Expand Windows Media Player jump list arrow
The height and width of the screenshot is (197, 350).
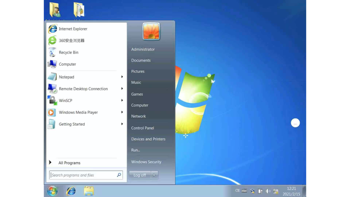[x=122, y=112]
